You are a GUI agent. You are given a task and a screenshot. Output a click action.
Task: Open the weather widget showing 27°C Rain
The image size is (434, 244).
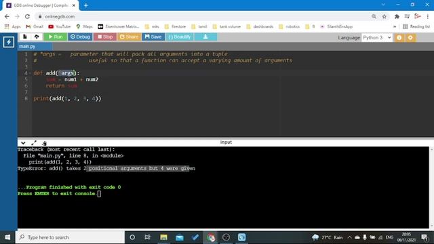click(328, 237)
